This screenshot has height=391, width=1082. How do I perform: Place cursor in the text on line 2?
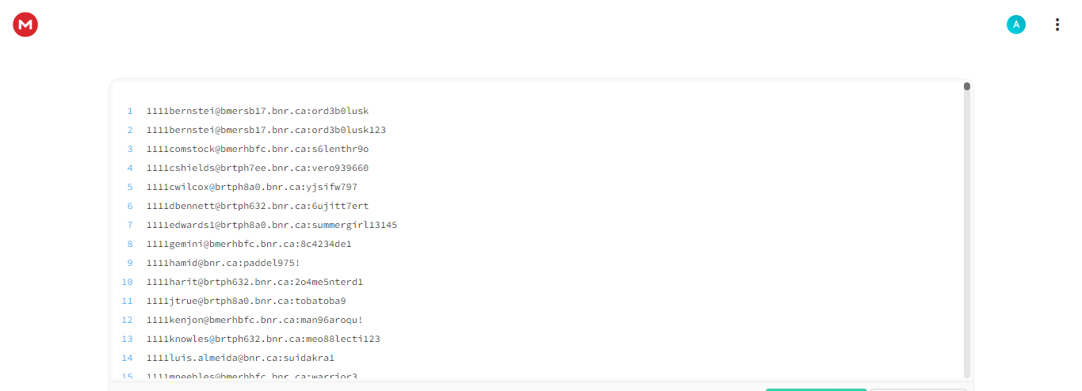coord(266,130)
